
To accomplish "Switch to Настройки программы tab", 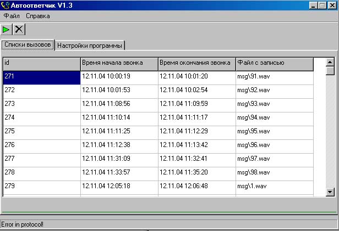I will click(x=90, y=46).
